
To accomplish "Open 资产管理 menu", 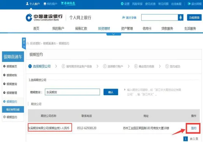I will point(127,28).
